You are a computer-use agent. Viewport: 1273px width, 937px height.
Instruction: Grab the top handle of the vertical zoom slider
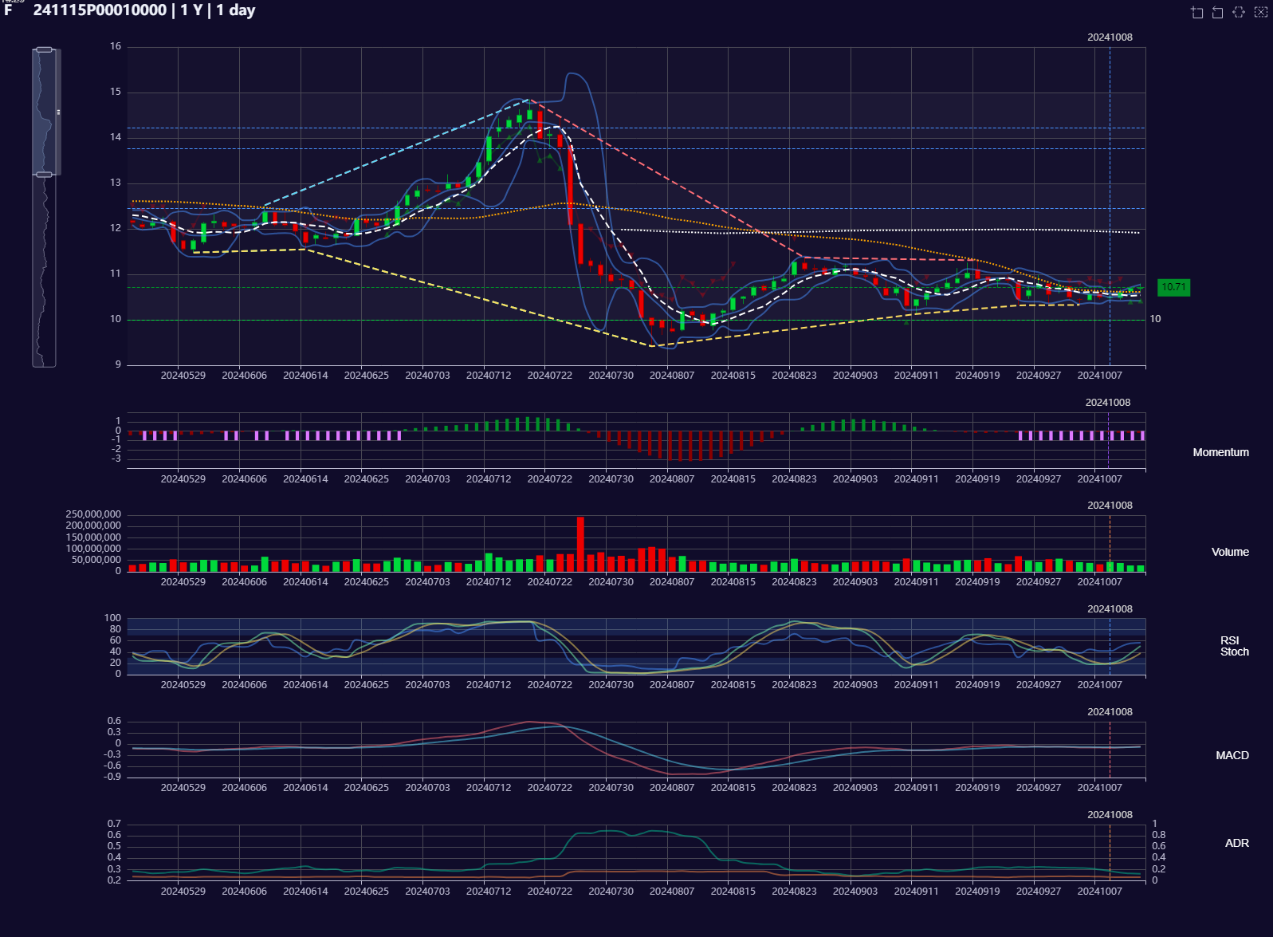[x=45, y=49]
